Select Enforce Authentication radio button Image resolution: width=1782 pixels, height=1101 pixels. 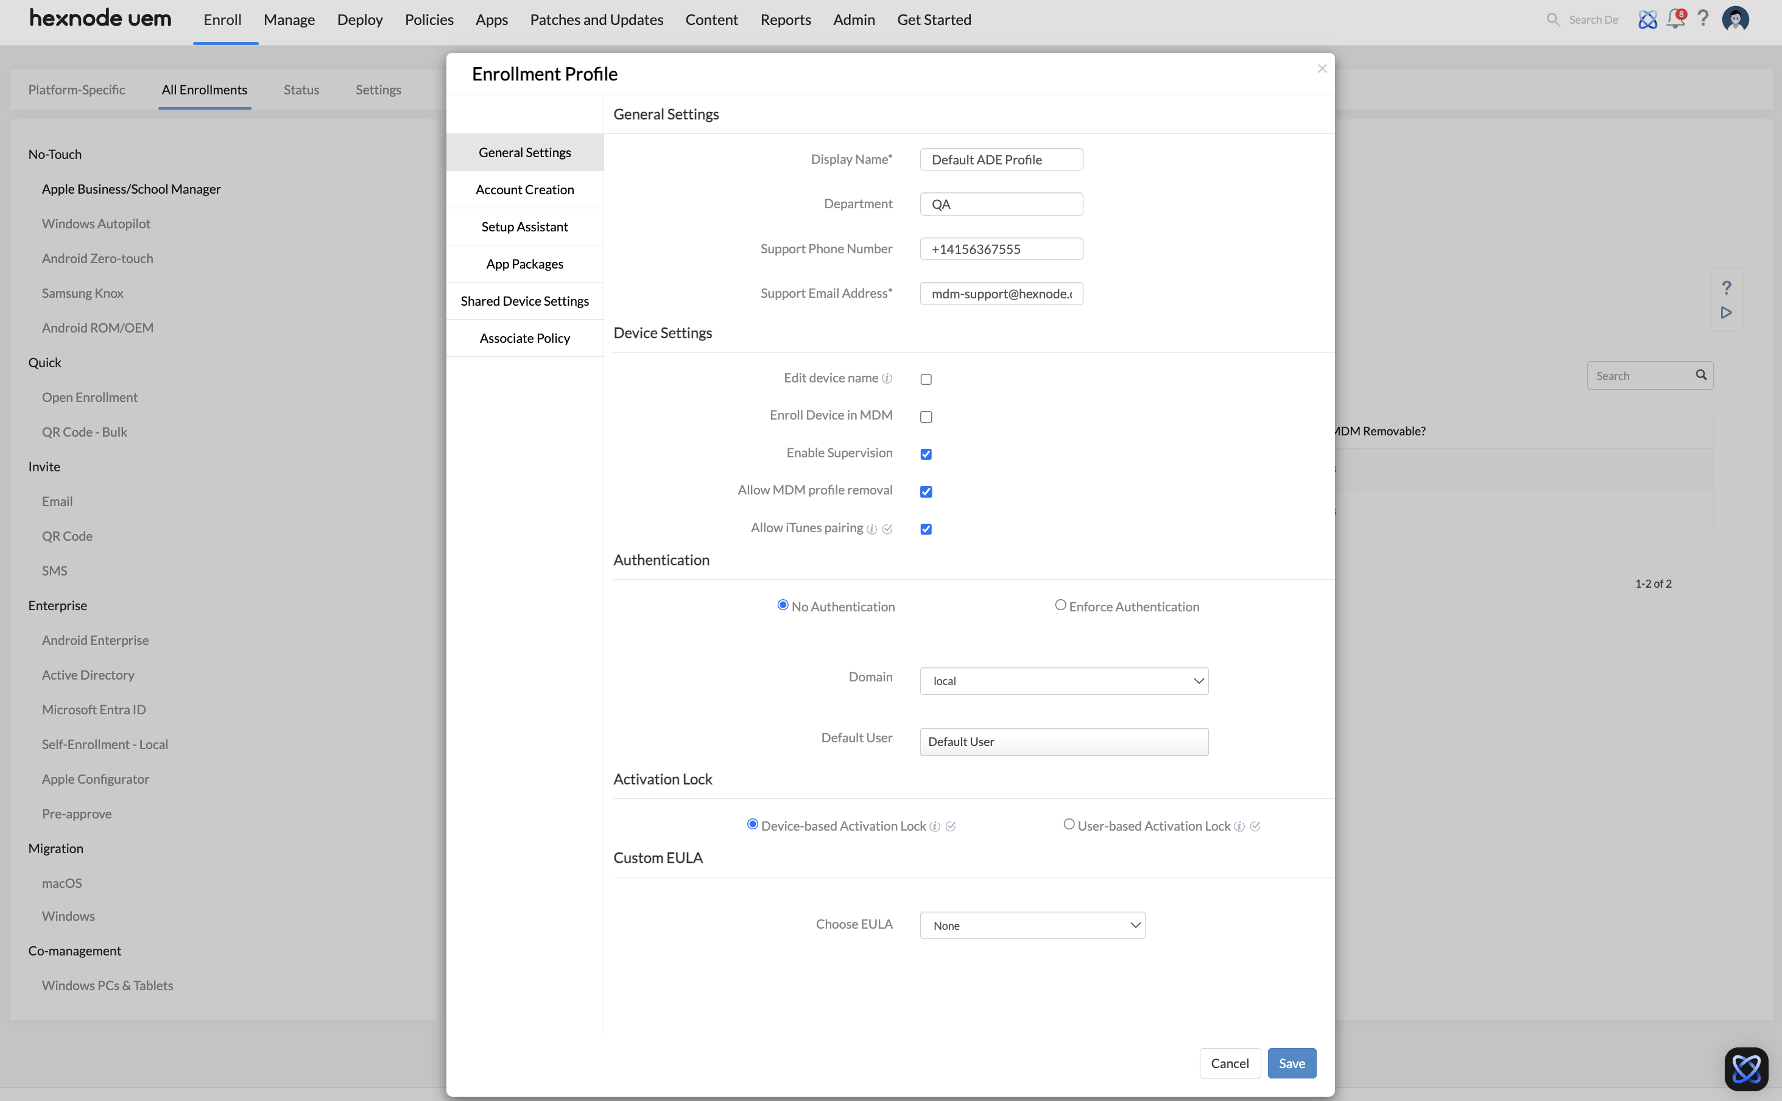[1060, 605]
